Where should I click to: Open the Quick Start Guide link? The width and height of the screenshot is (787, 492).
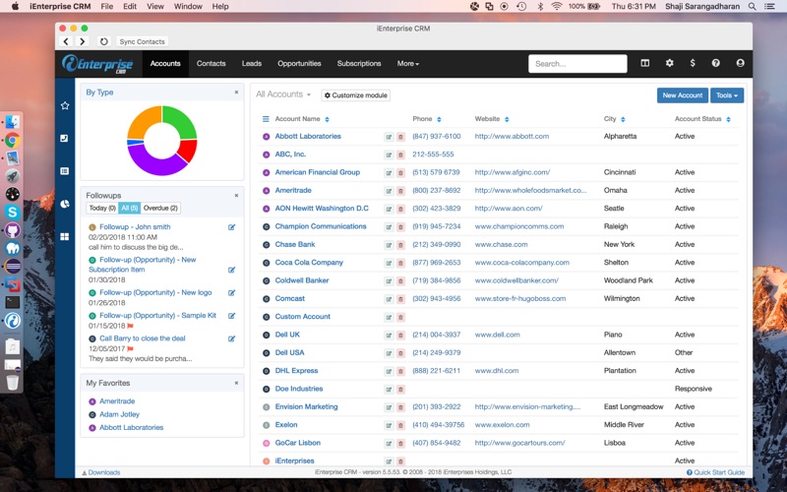[716, 472]
